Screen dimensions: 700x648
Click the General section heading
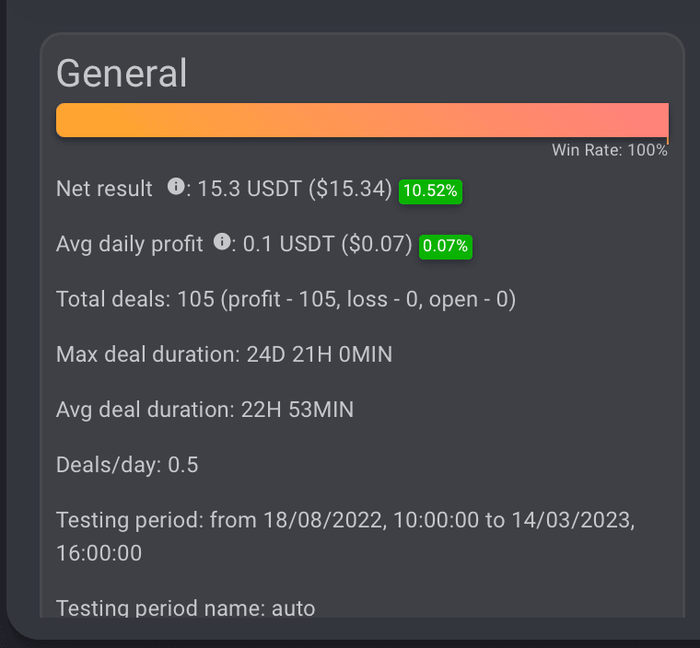(x=122, y=73)
